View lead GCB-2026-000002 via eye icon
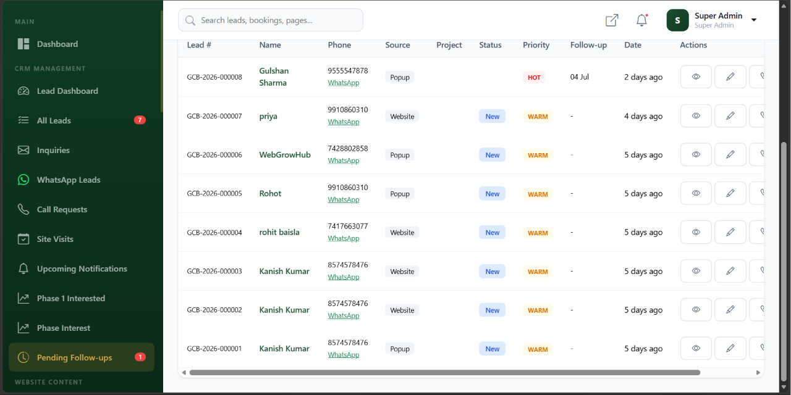 tap(696, 310)
